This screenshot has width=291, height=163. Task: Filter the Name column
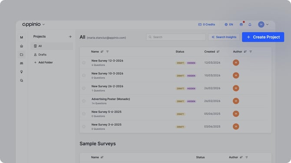pyautogui.click(x=107, y=52)
